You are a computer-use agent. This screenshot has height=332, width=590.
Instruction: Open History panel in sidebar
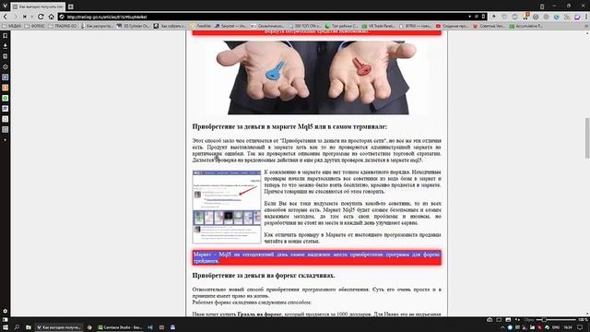pos(6,66)
